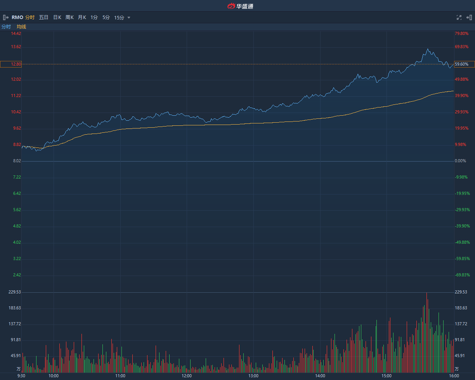This screenshot has width=475, height=380.
Task: Choose the 15分 fifteen-minute interval
Action: click(119, 17)
